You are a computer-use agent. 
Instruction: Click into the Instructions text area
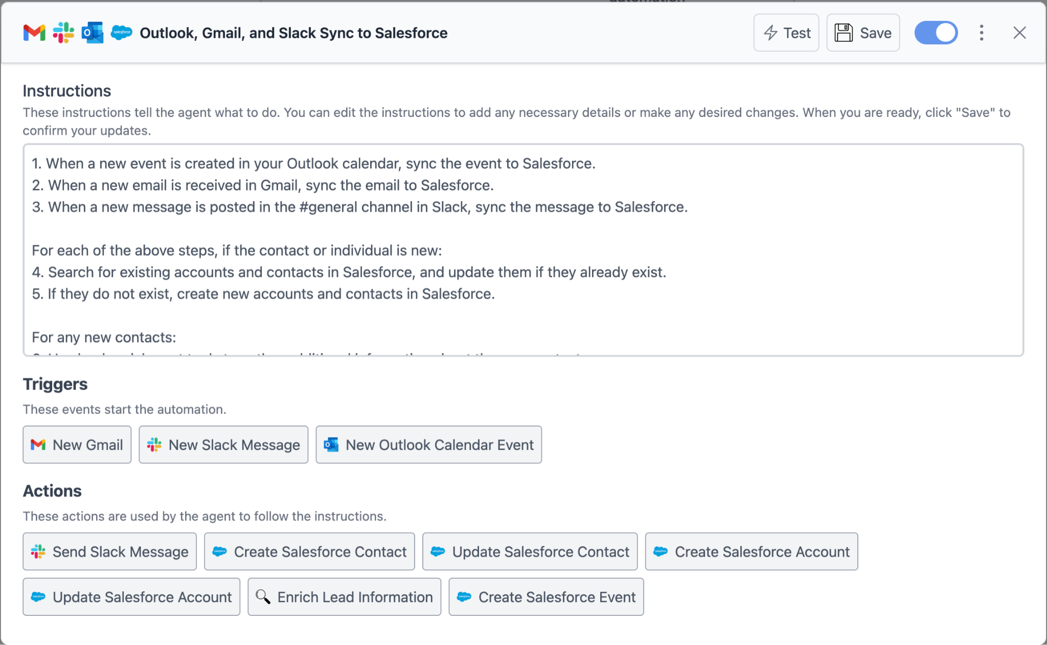[x=523, y=250]
